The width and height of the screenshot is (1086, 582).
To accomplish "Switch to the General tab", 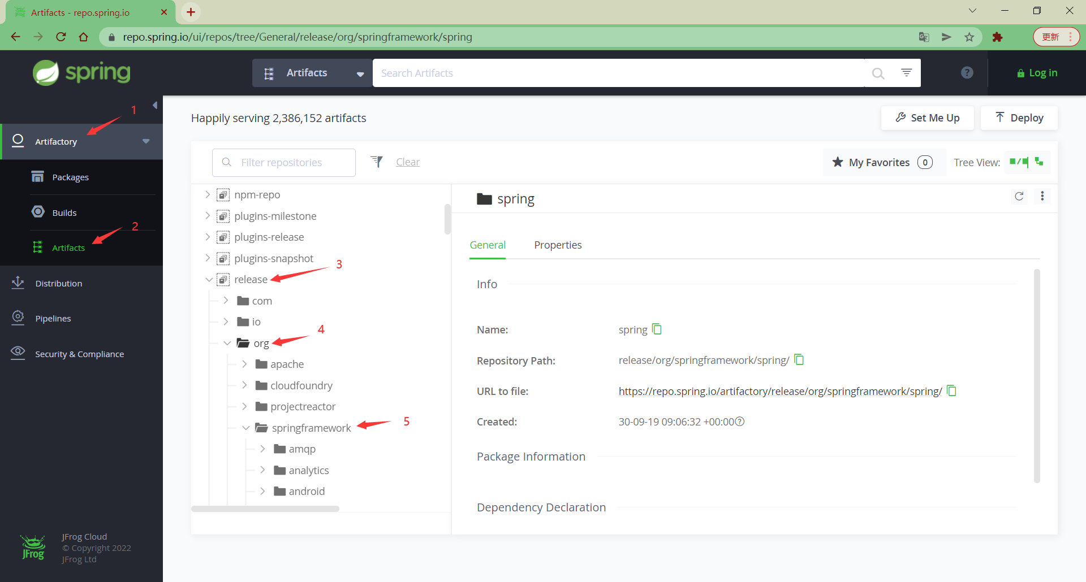I will pyautogui.click(x=488, y=245).
